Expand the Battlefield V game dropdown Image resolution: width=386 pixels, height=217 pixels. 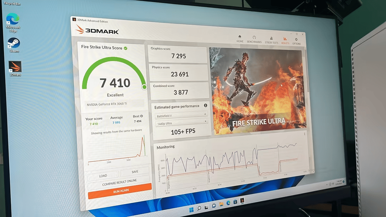pos(181,115)
